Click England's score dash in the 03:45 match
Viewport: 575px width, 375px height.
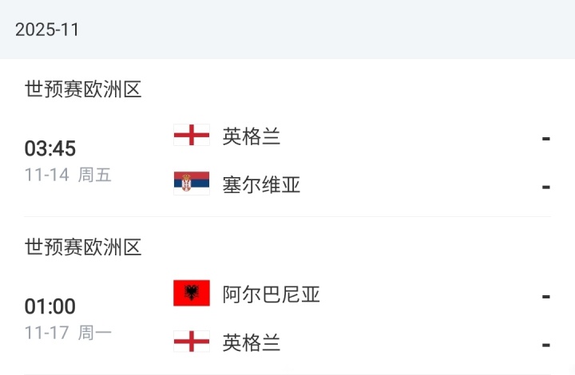click(546, 138)
